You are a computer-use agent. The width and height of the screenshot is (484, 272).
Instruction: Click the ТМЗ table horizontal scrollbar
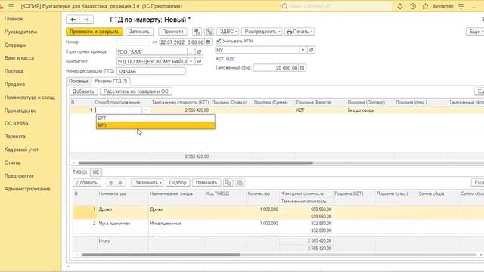[161, 255]
